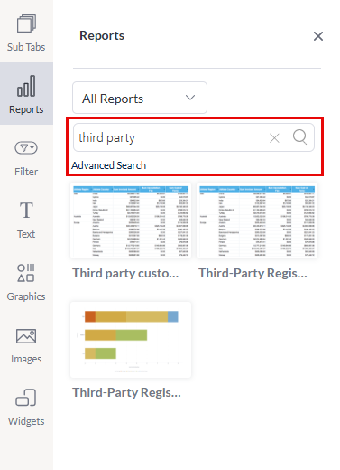Clear the 'third party' search text
Screen dimensions: 340x470
(x=274, y=138)
